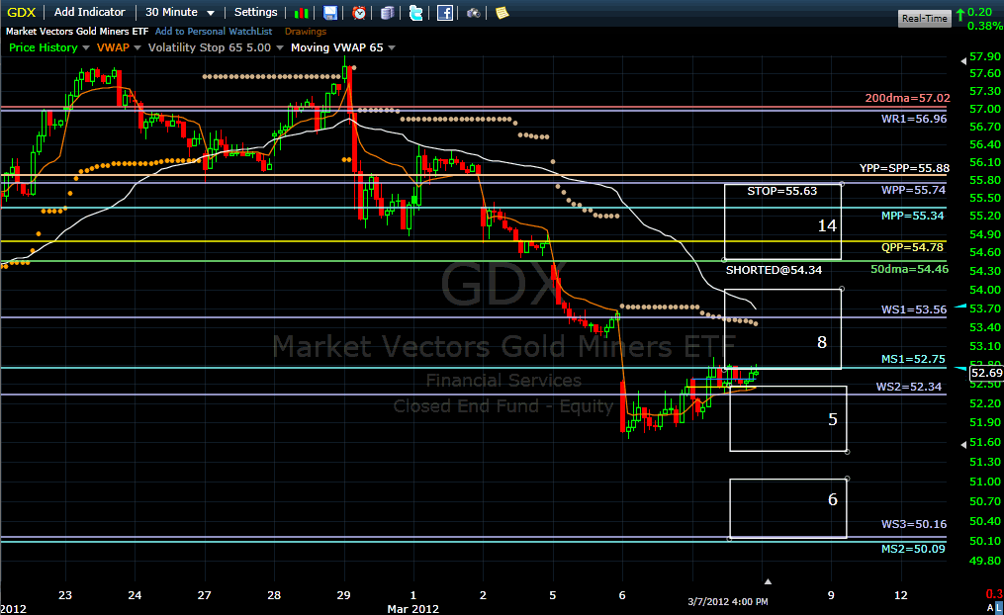Click the grey arrow marker beside 57.90
The height and width of the screenshot is (615, 1004).
[x=963, y=61]
